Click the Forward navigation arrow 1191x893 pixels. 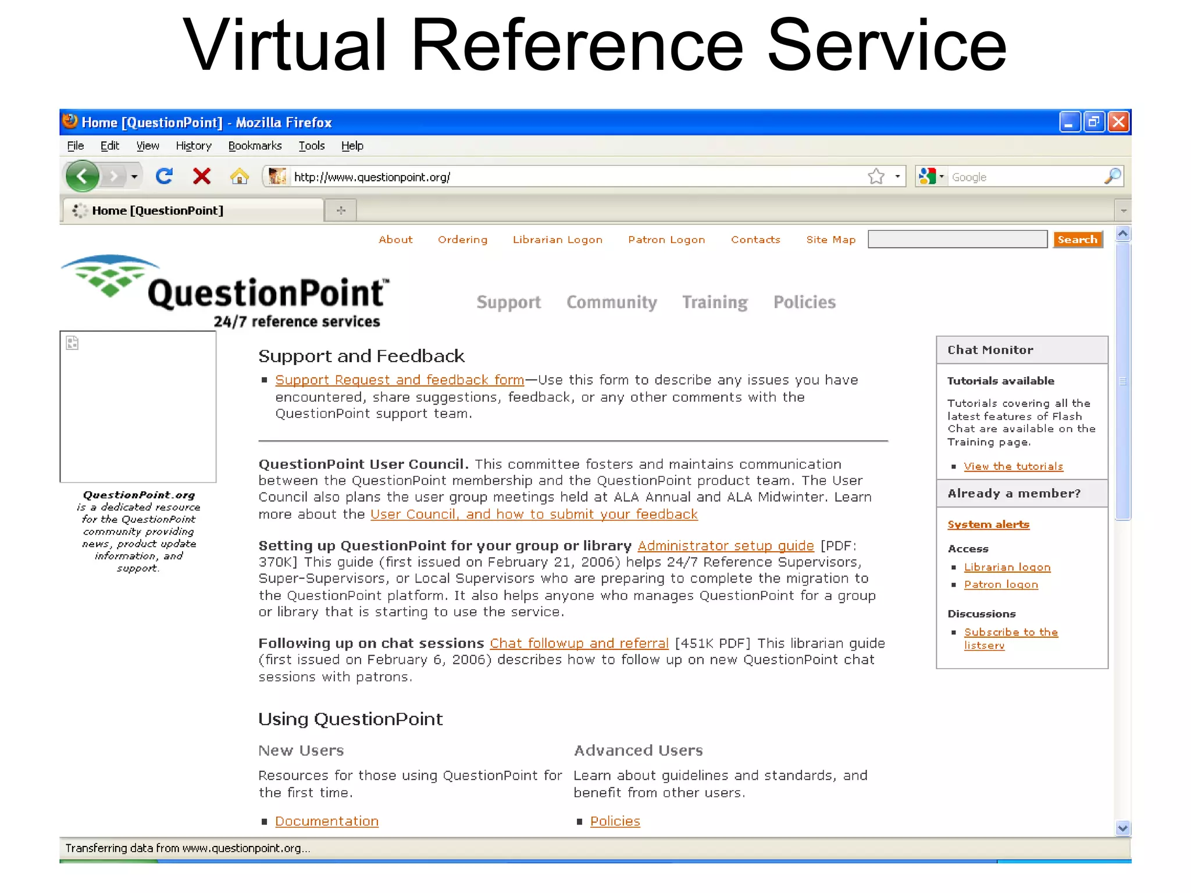[x=114, y=176]
